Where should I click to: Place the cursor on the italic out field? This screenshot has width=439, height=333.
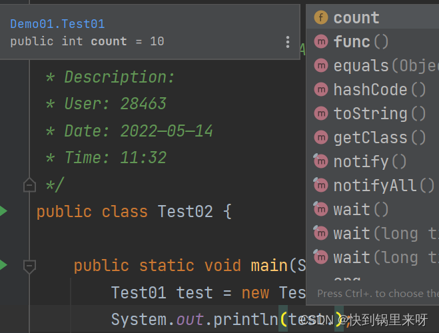(x=191, y=320)
